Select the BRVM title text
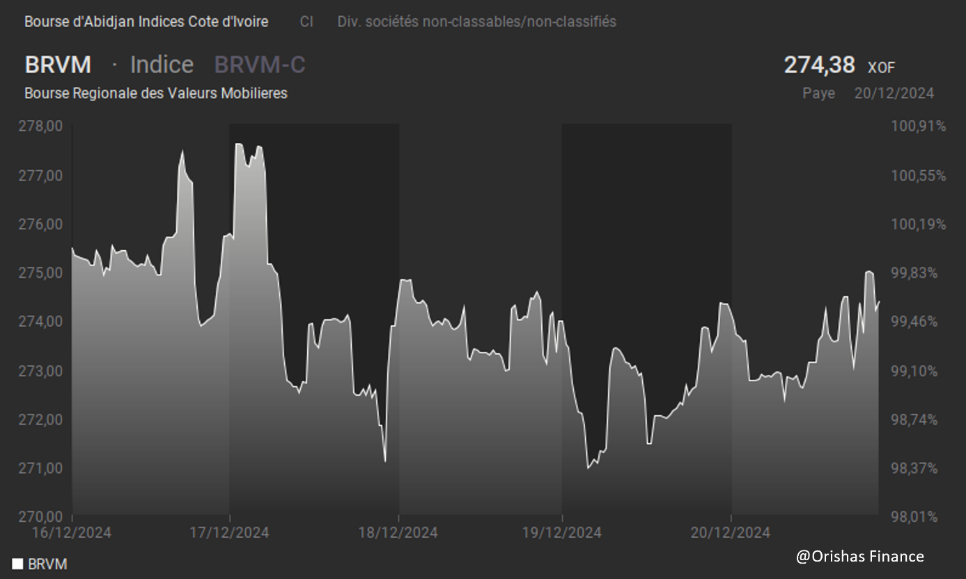Viewport: 966px width, 579px height. [58, 65]
